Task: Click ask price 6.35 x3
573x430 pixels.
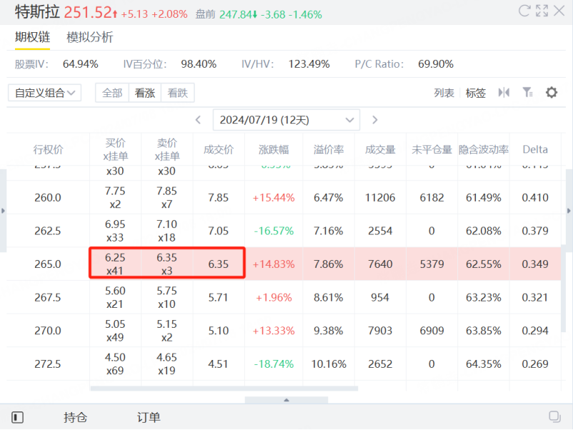Action: (x=166, y=264)
